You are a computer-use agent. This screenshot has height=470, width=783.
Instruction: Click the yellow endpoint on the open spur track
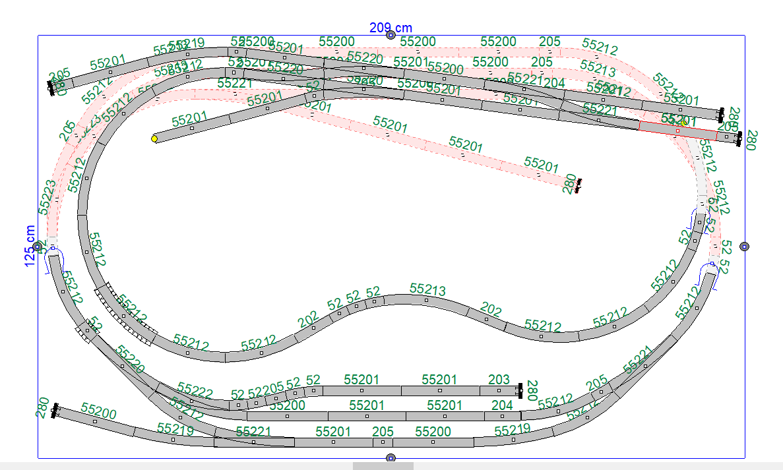coord(154,138)
